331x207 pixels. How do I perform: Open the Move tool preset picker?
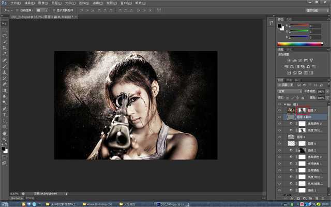(x=8, y=10)
